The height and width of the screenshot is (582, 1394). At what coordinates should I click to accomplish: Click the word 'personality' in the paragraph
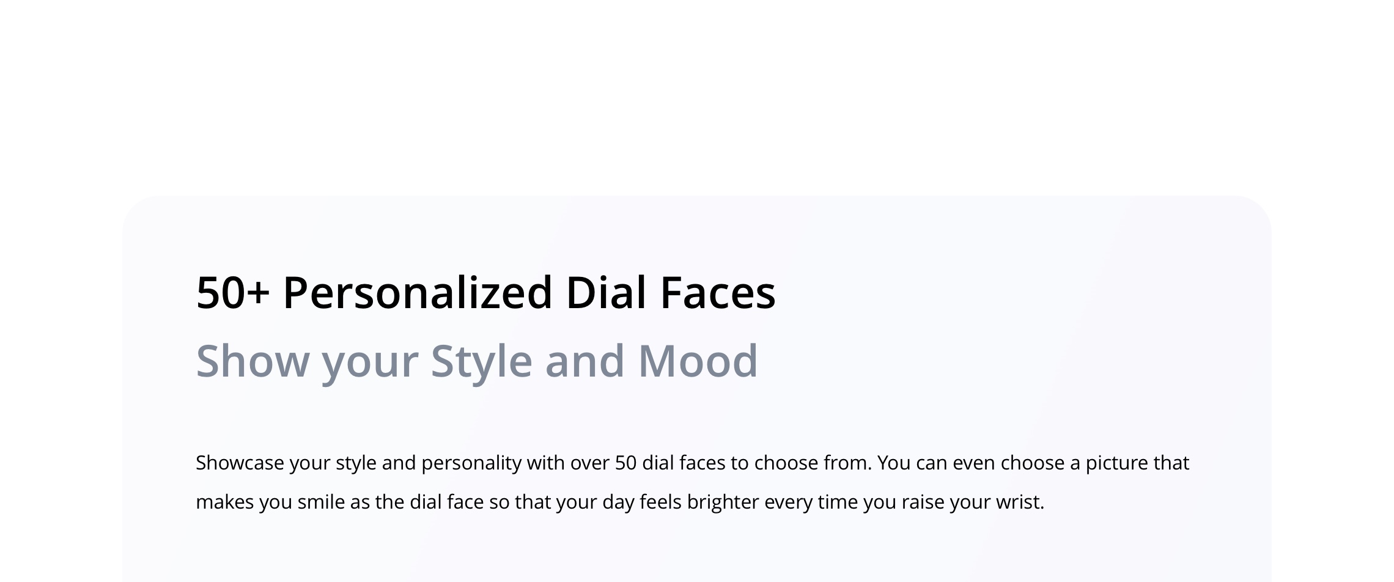471,463
